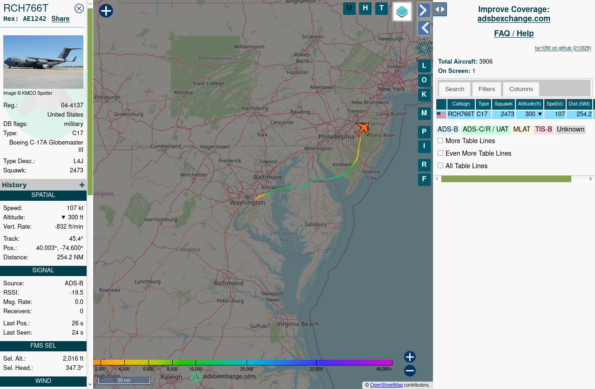Screen dimensions: 595x389
Task: Click the large plus icon on map
Action: coord(106,11)
